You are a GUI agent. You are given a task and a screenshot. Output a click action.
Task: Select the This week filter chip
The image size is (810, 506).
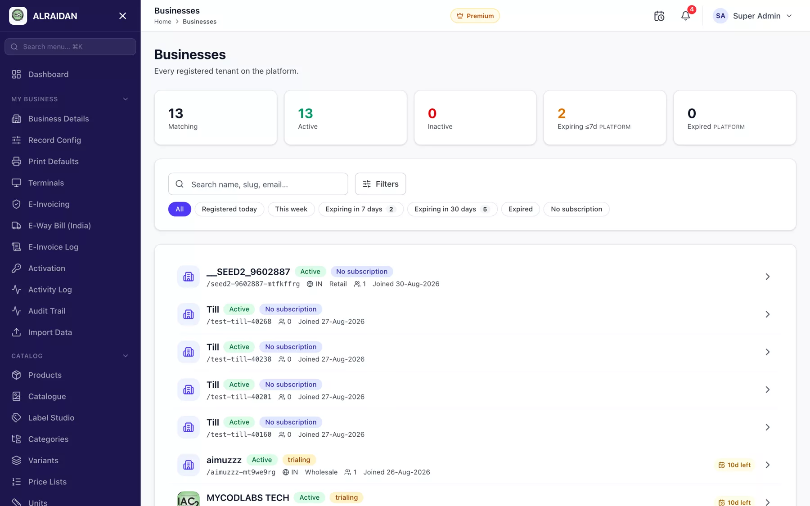pos(291,209)
